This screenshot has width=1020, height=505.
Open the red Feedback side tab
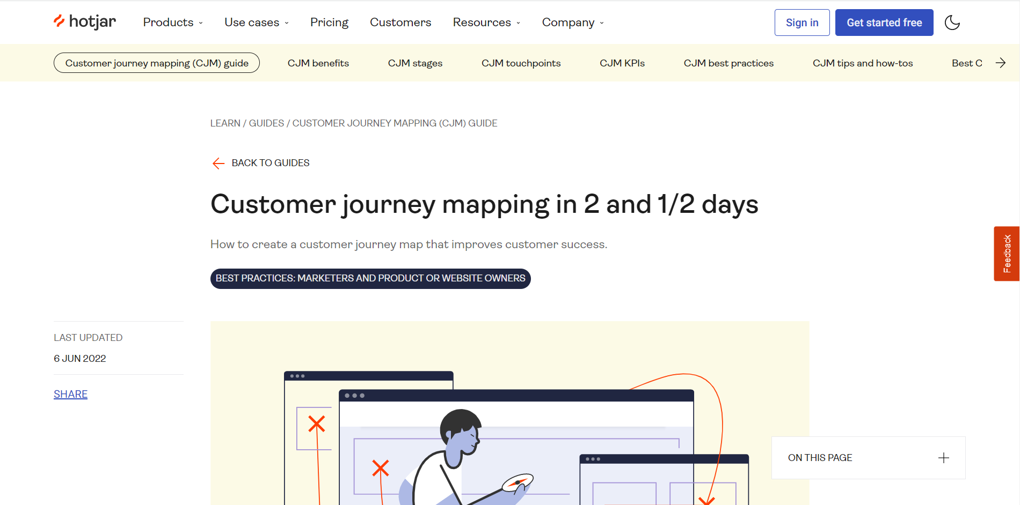[x=1007, y=254]
